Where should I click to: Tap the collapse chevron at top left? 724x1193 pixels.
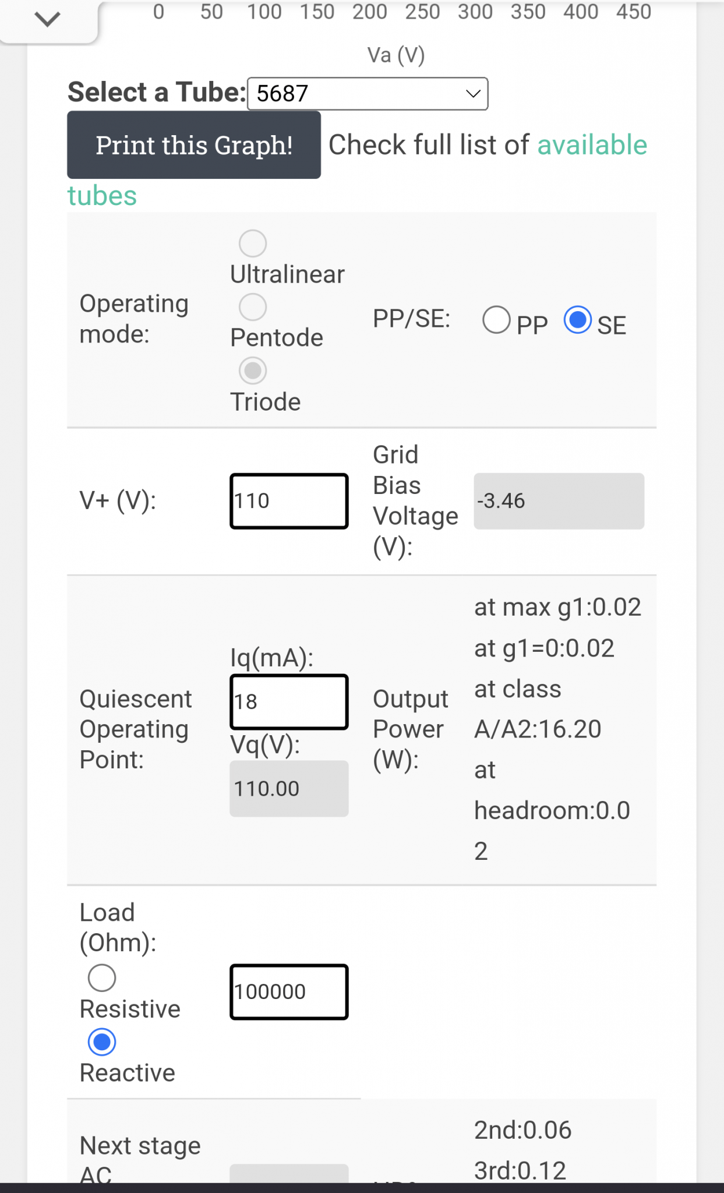pyautogui.click(x=47, y=19)
